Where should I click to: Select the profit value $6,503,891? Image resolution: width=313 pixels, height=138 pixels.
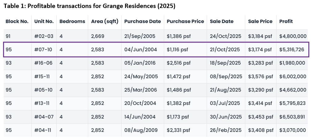[292, 117]
